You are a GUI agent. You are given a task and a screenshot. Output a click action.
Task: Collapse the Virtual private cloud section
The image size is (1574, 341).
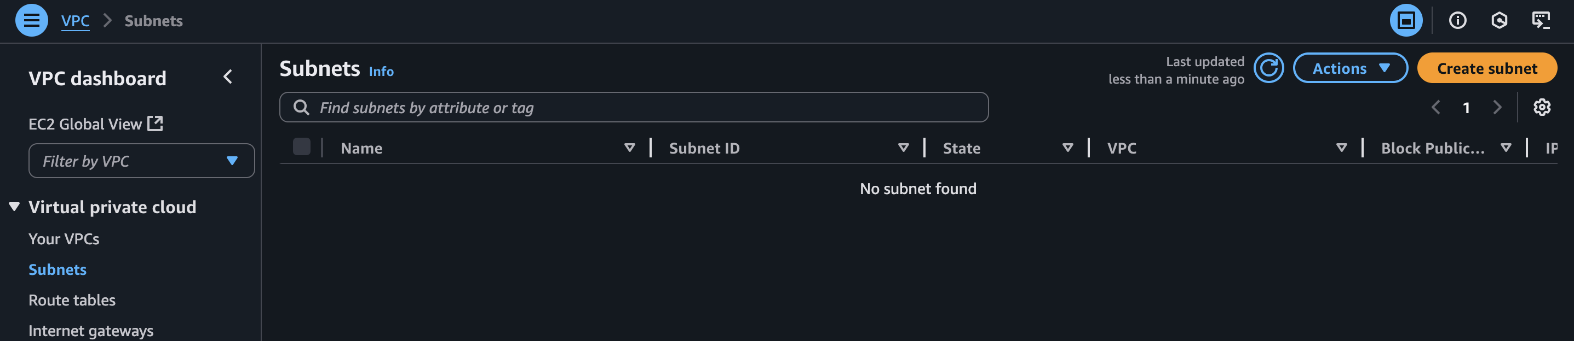pyautogui.click(x=14, y=205)
